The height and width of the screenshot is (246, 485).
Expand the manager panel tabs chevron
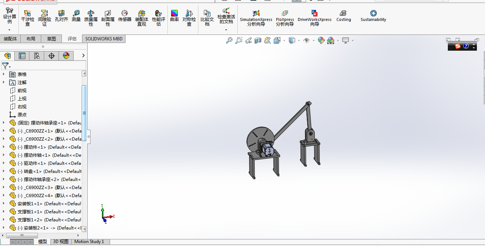(x=83, y=55)
